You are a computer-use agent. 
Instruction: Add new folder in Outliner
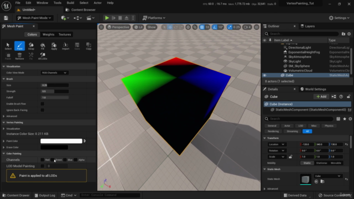[x=343, y=34]
